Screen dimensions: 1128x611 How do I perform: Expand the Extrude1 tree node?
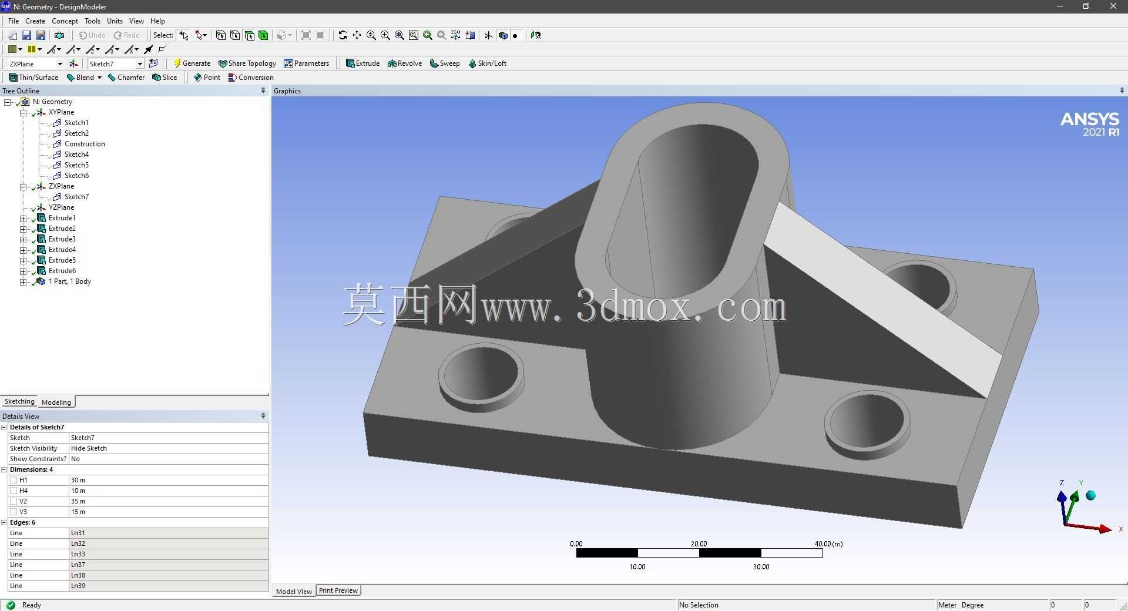click(23, 218)
